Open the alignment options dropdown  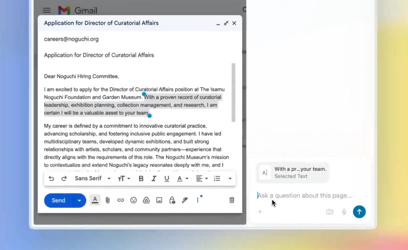(202, 178)
